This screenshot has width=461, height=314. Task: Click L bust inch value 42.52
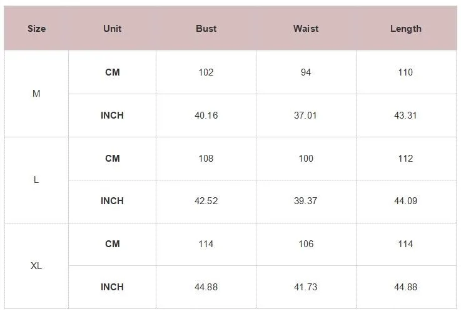point(206,201)
